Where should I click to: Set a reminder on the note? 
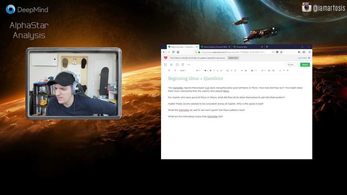(x=166, y=65)
